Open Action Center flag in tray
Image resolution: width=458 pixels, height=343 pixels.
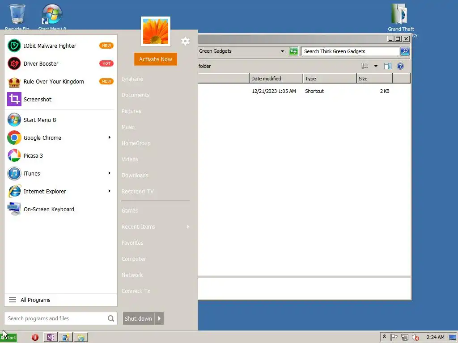pyautogui.click(x=394, y=337)
